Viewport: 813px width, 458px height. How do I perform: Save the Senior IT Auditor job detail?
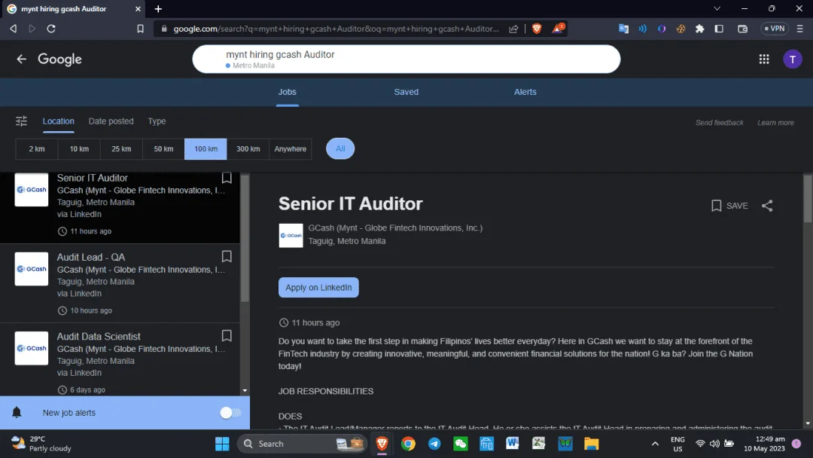[x=729, y=206]
